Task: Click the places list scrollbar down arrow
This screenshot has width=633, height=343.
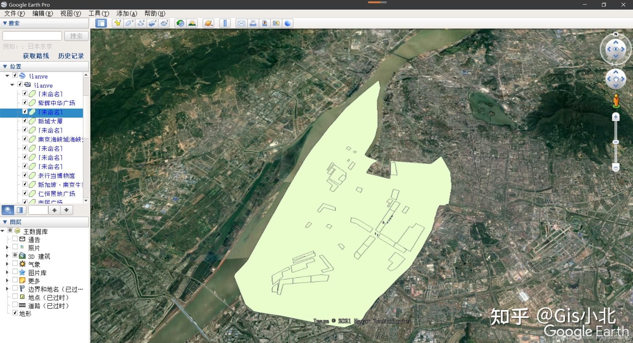Action: pos(86,200)
